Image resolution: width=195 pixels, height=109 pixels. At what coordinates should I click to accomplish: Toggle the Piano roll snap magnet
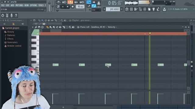pos(39,27)
